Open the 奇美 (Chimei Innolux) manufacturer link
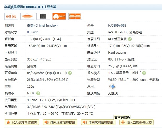 42,25
